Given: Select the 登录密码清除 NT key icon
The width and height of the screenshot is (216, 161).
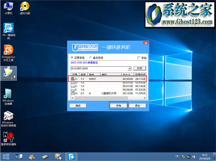Looking at the screenshot, I should 9,139.
